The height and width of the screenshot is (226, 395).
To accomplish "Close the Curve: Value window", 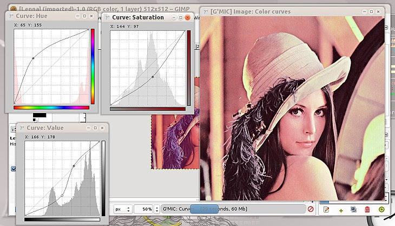I will coord(102,128).
